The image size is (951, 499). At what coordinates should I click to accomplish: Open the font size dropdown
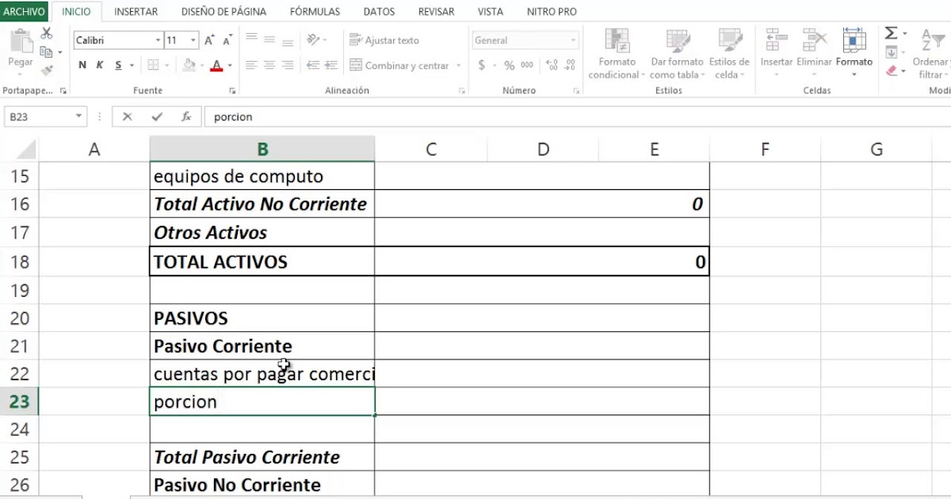click(x=191, y=40)
